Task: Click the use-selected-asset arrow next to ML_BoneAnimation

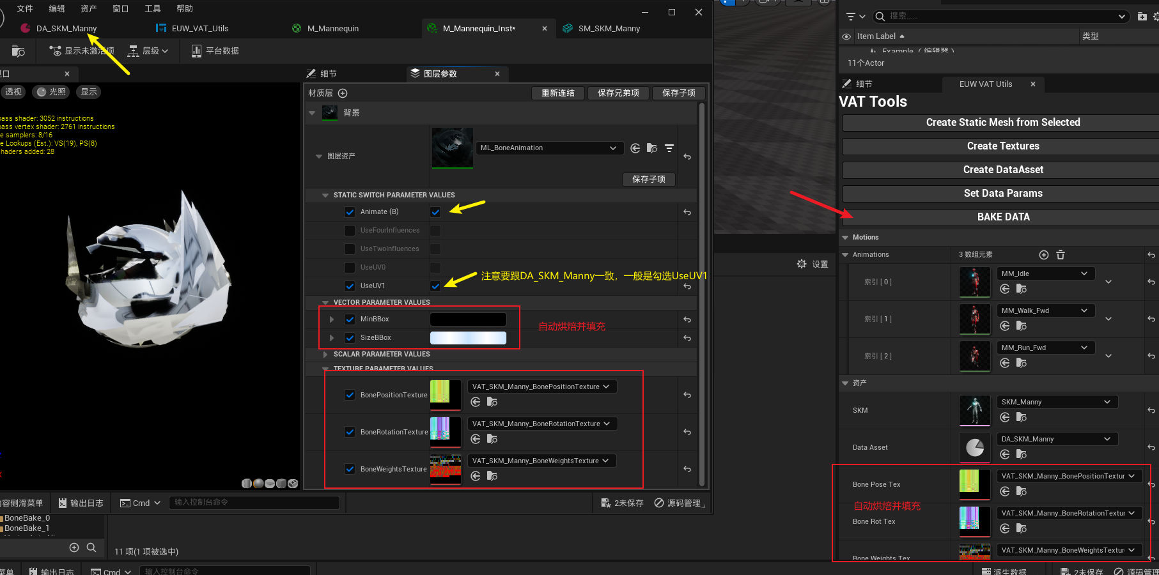Action: point(635,148)
